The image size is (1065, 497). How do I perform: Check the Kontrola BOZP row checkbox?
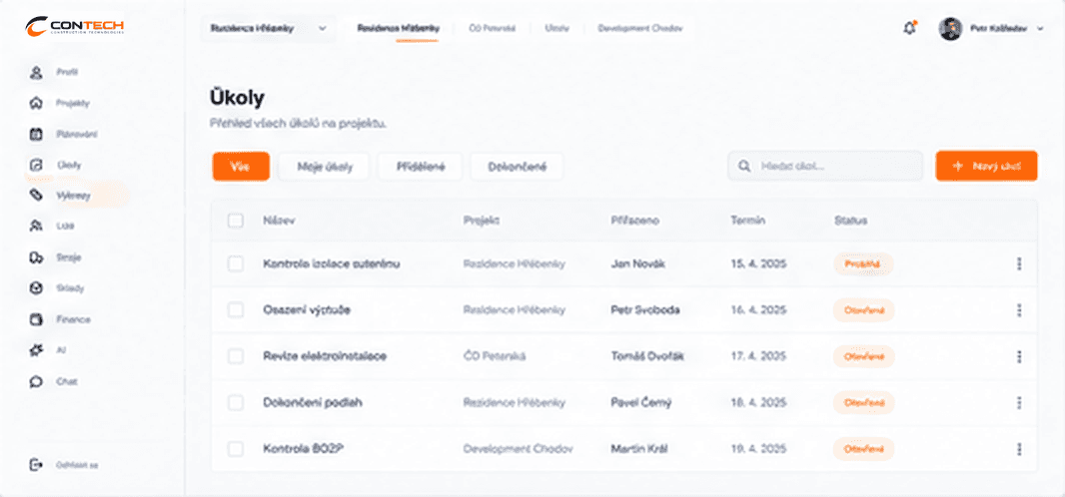pyautogui.click(x=236, y=449)
